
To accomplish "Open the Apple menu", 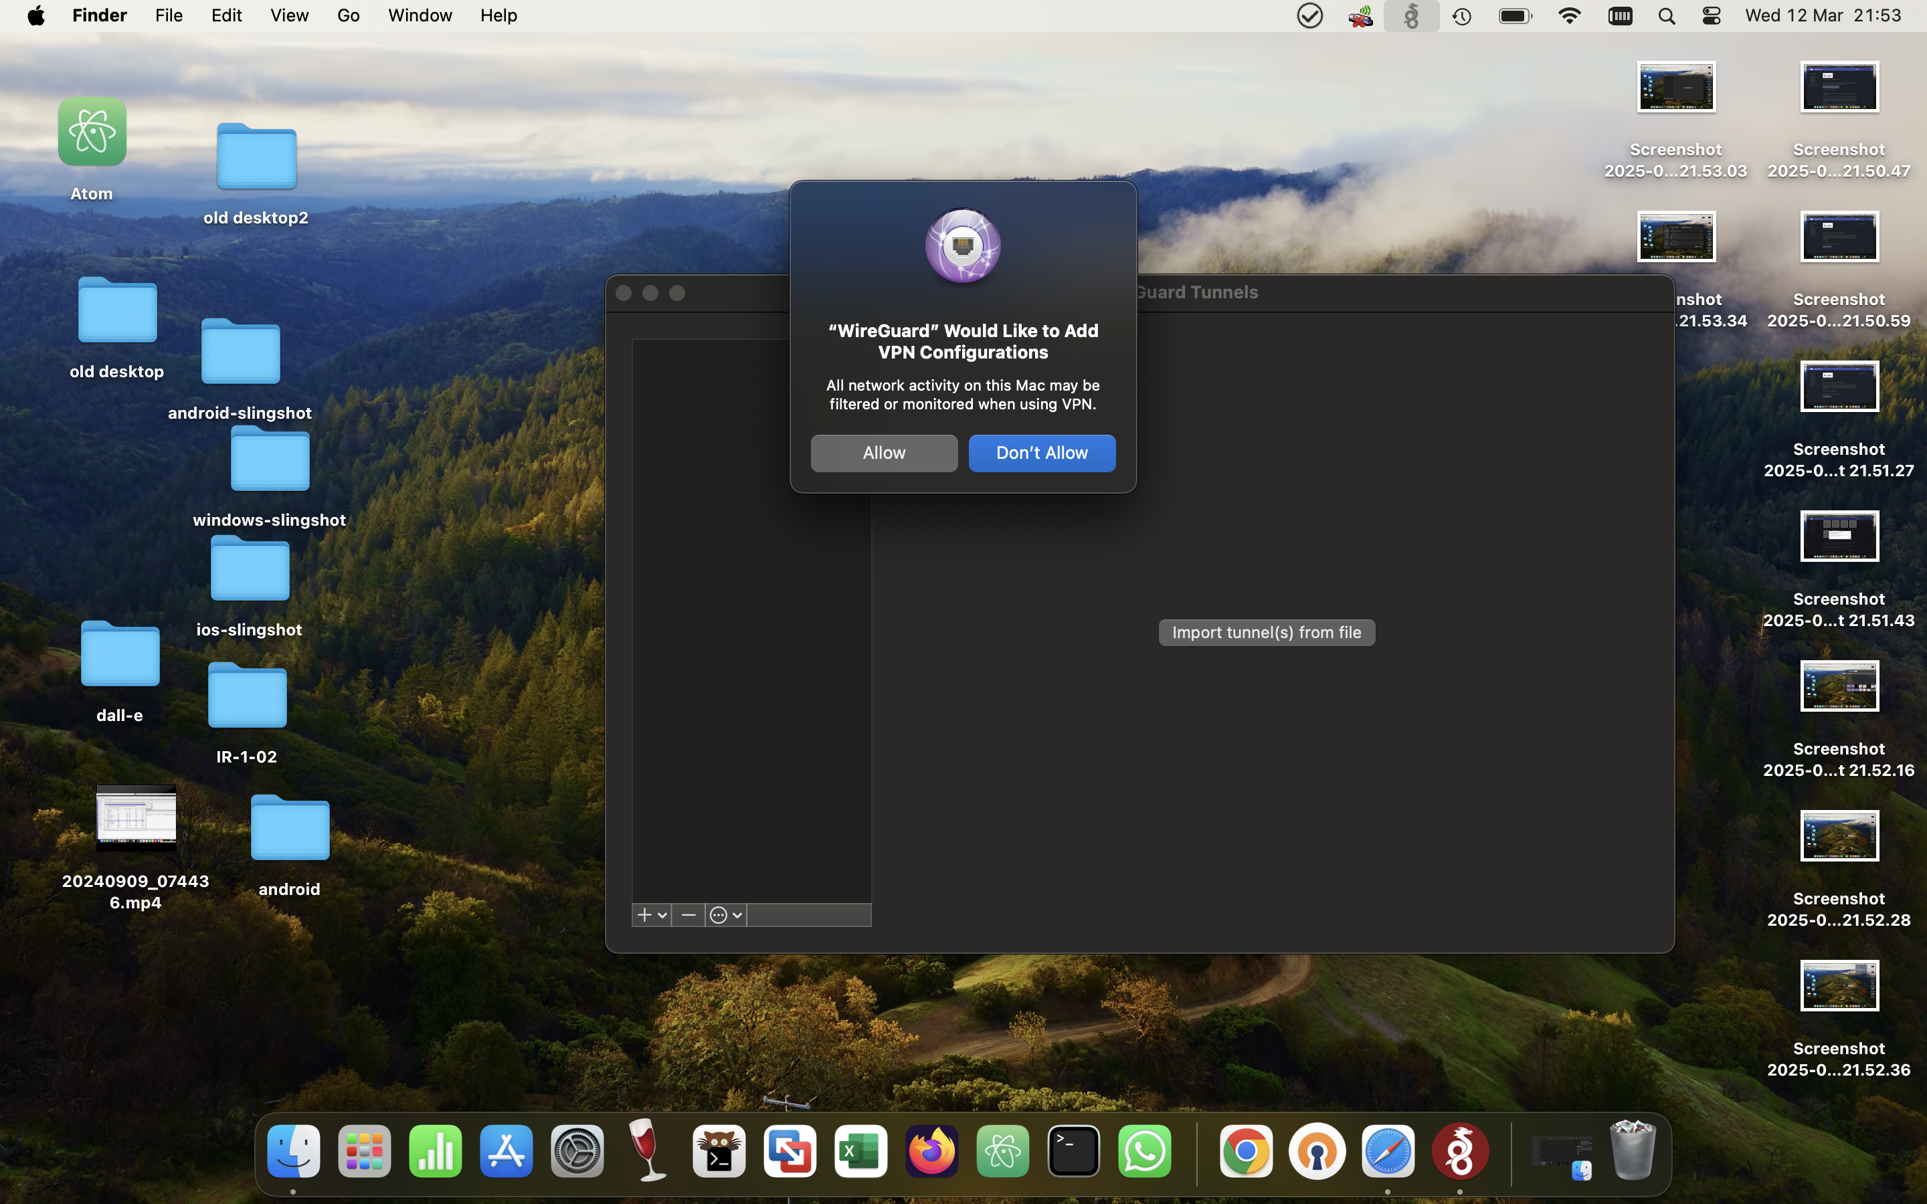I will click(x=36, y=16).
